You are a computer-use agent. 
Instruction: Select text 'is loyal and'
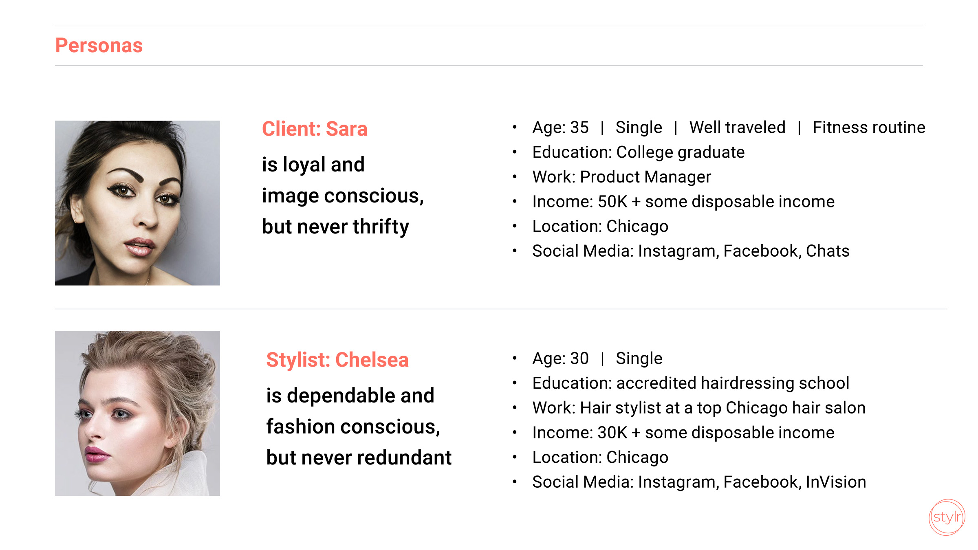click(x=313, y=165)
